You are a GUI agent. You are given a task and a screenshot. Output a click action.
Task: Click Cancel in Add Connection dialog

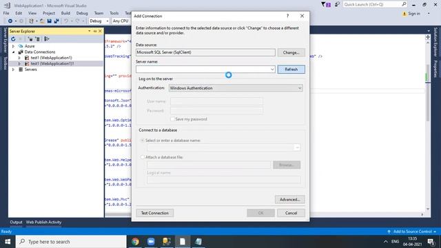[x=291, y=213]
